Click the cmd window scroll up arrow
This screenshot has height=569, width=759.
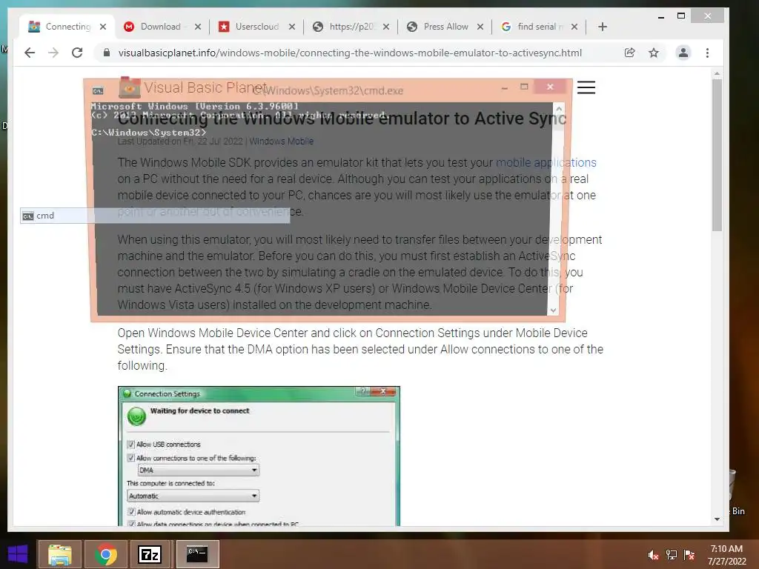[559, 108]
